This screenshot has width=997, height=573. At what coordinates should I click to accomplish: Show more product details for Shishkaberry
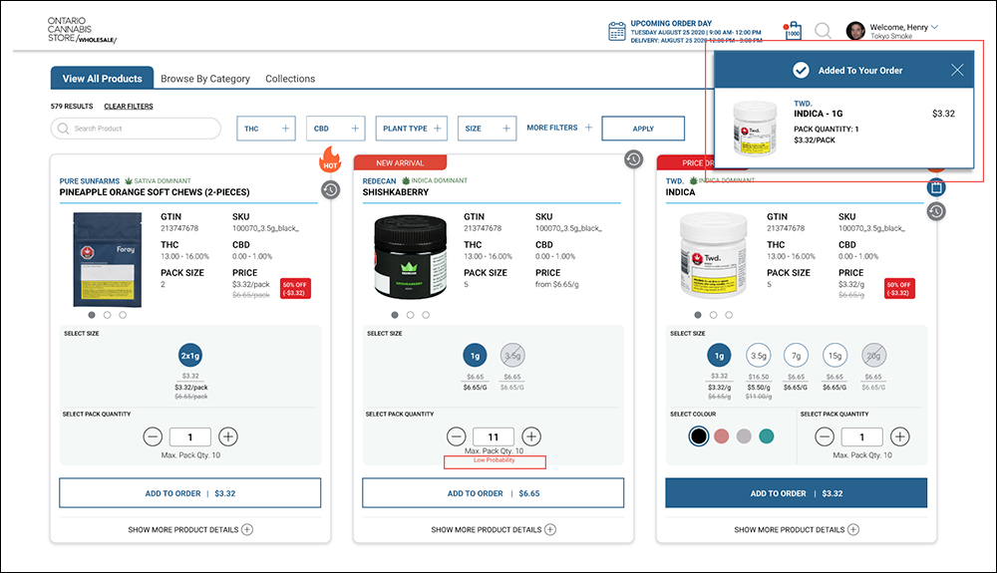tap(494, 530)
